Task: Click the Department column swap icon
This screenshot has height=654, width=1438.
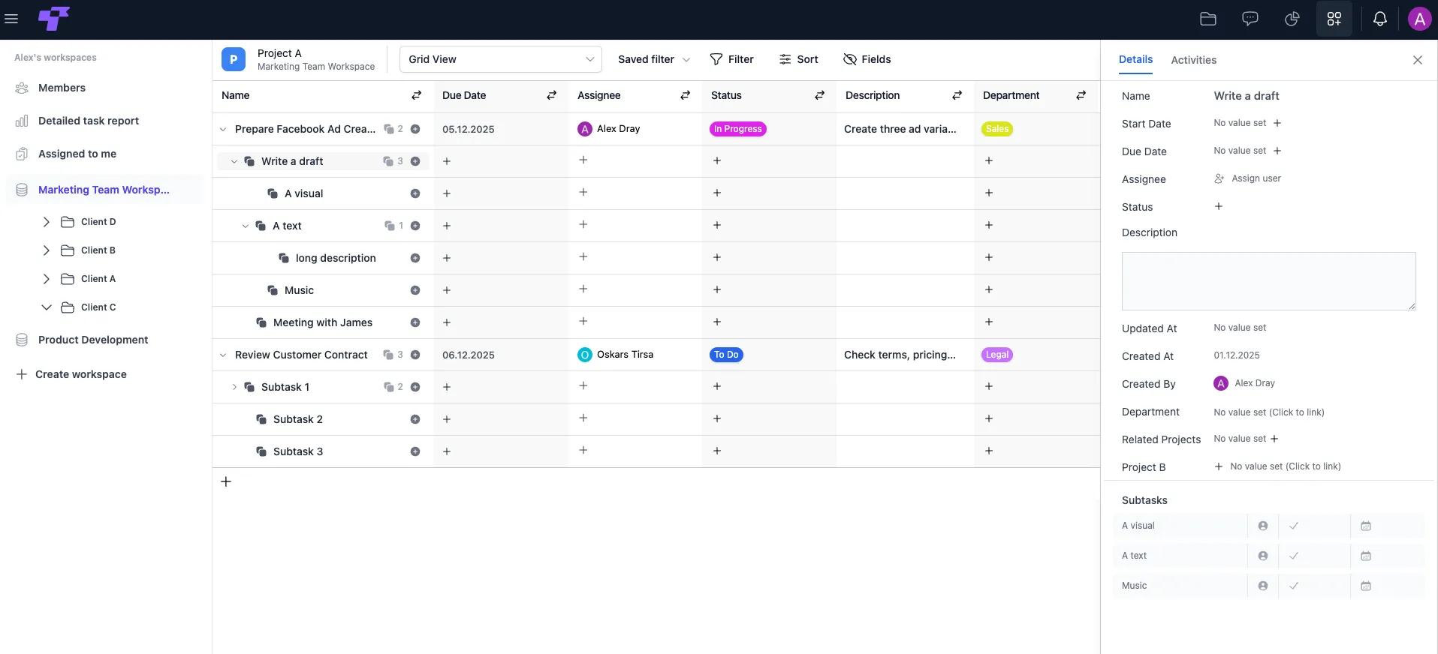Action: pos(1081,95)
